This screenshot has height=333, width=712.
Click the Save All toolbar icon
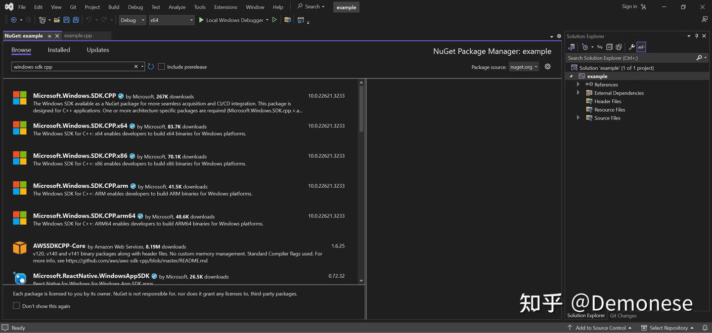76,20
